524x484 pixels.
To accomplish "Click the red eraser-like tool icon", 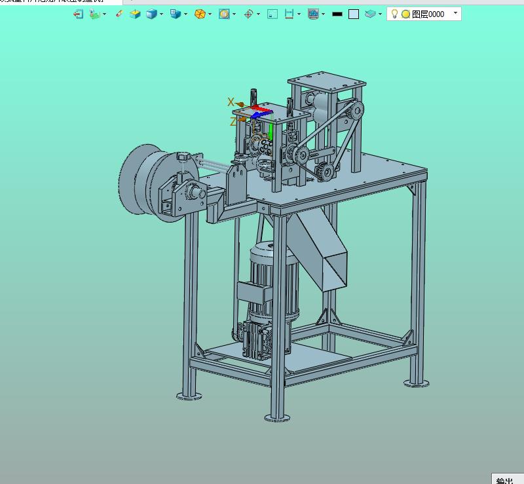I will click(x=119, y=14).
